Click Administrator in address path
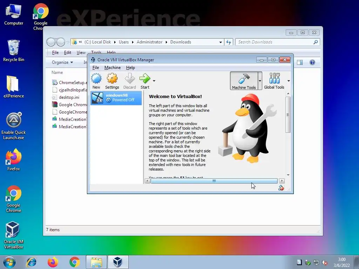This screenshot has height=269, width=359. [x=149, y=42]
